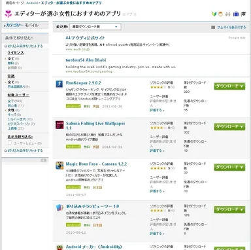
Task: Open the 折り込みチラシビューワー app icon
Action: 59,207
